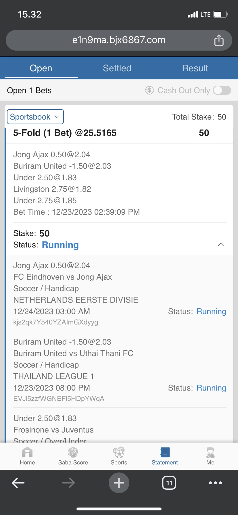This screenshot has height=515, width=238.
Task: Open the Me profile icon
Action: (210, 453)
